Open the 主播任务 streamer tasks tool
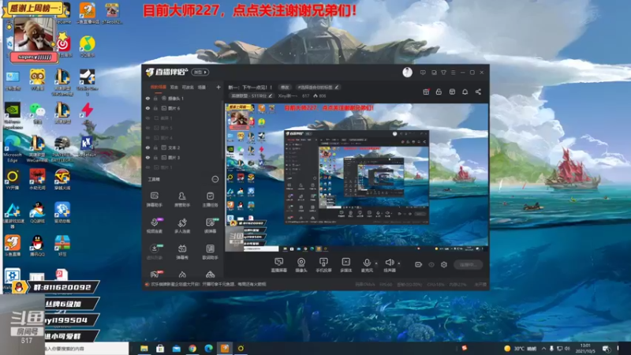631x355 pixels. [x=210, y=200]
